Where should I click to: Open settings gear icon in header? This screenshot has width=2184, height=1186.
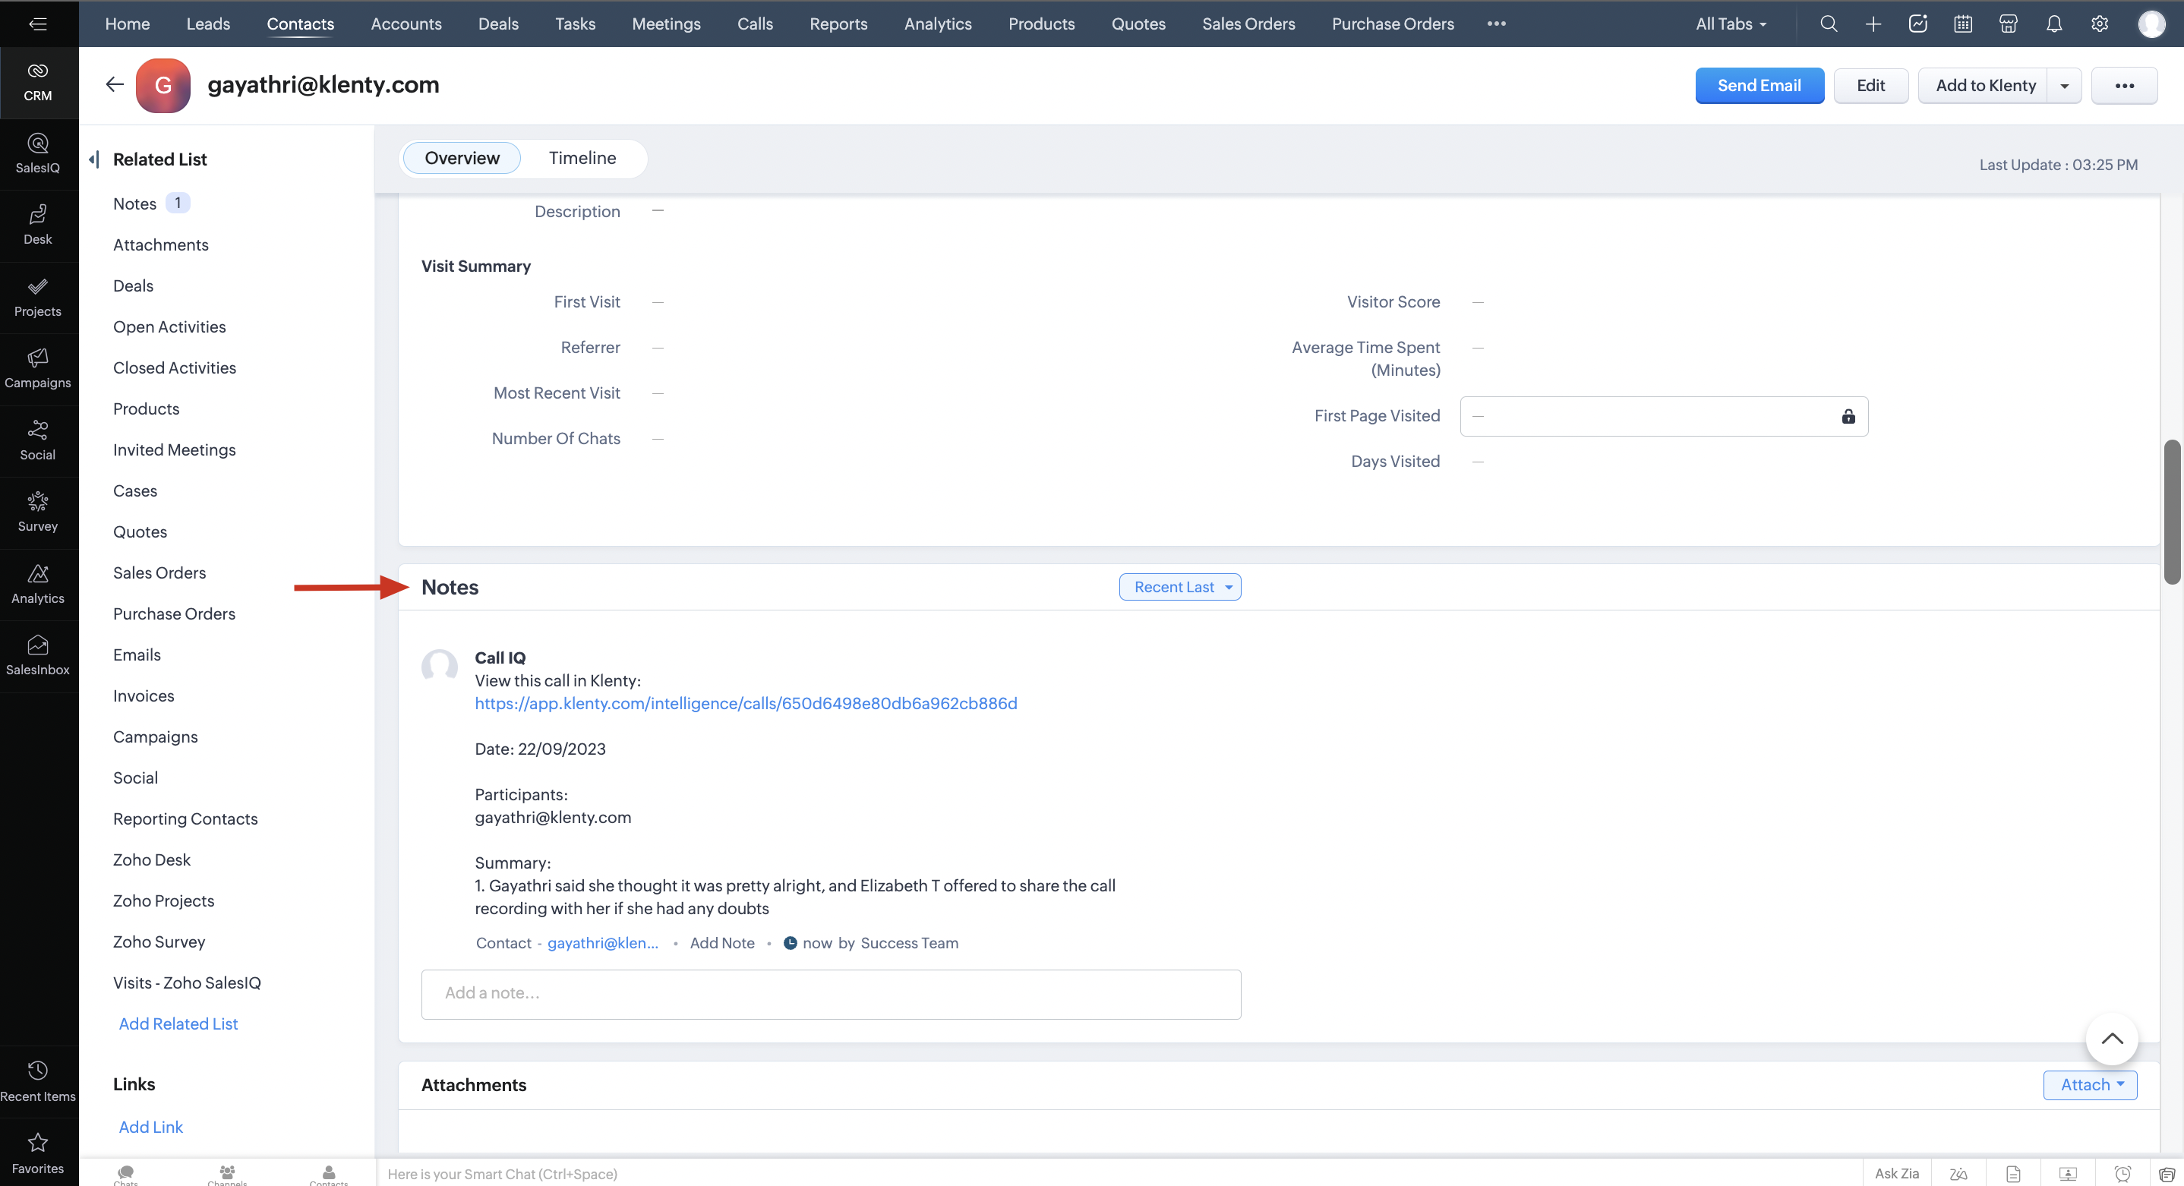[2099, 24]
